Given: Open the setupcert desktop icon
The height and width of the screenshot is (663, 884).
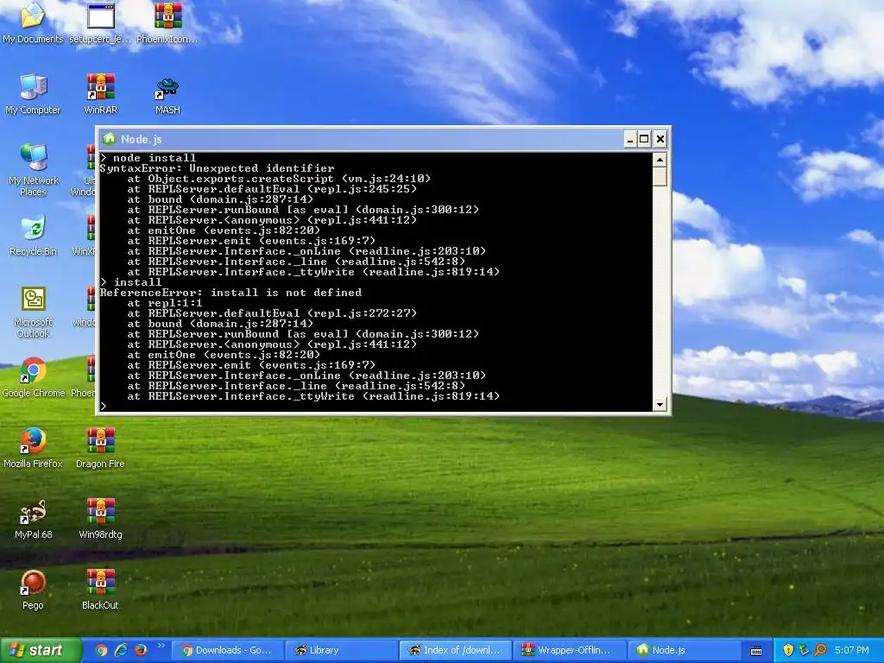Looking at the screenshot, I should pos(100,22).
